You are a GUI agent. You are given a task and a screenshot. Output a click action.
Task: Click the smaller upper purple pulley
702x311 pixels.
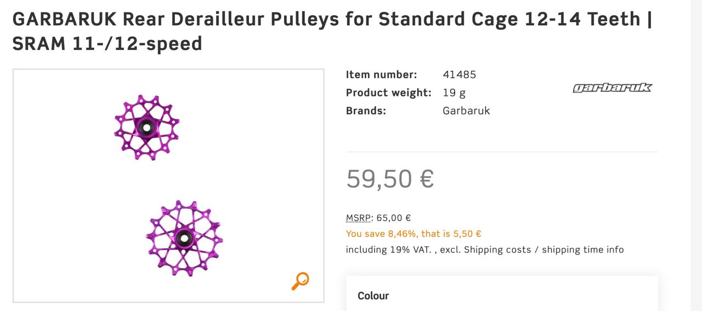(146, 127)
